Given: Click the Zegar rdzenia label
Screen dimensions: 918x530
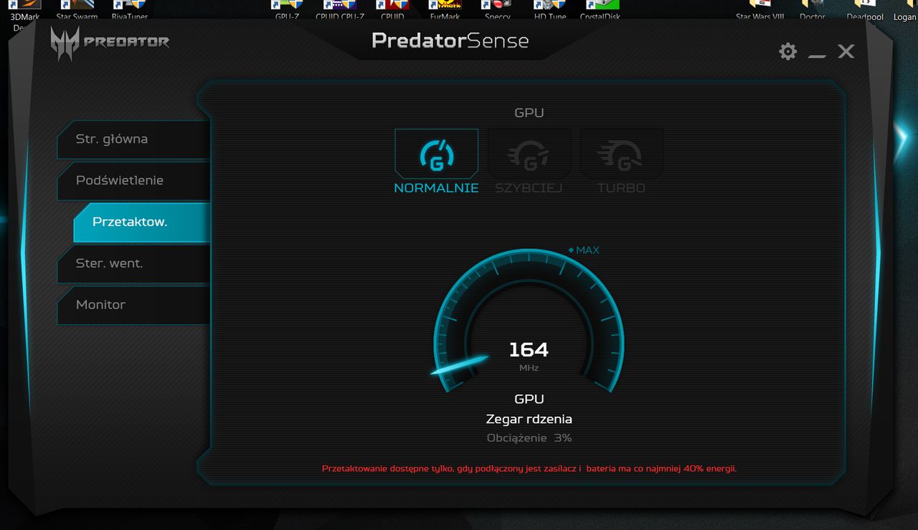Looking at the screenshot, I should 529,420.
